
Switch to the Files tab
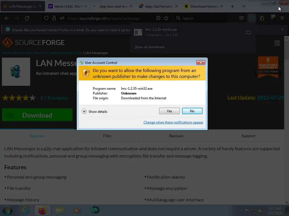pos(107,136)
